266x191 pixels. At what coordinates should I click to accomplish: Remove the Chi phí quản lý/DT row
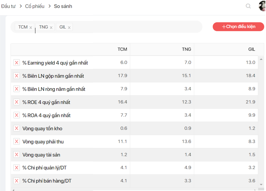17,168
